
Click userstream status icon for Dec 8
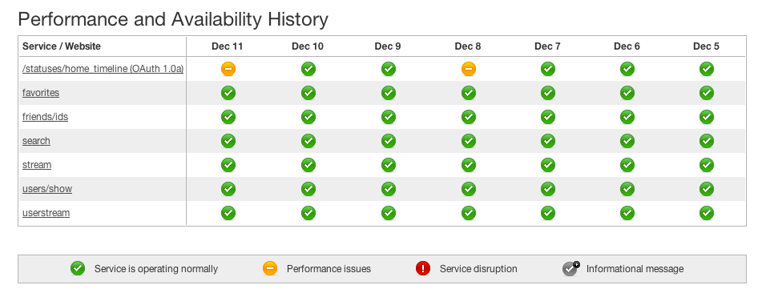coord(469,213)
